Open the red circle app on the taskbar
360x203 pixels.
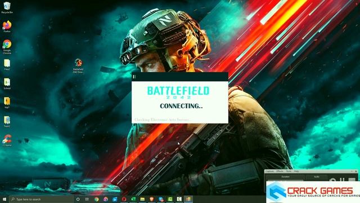124,199
